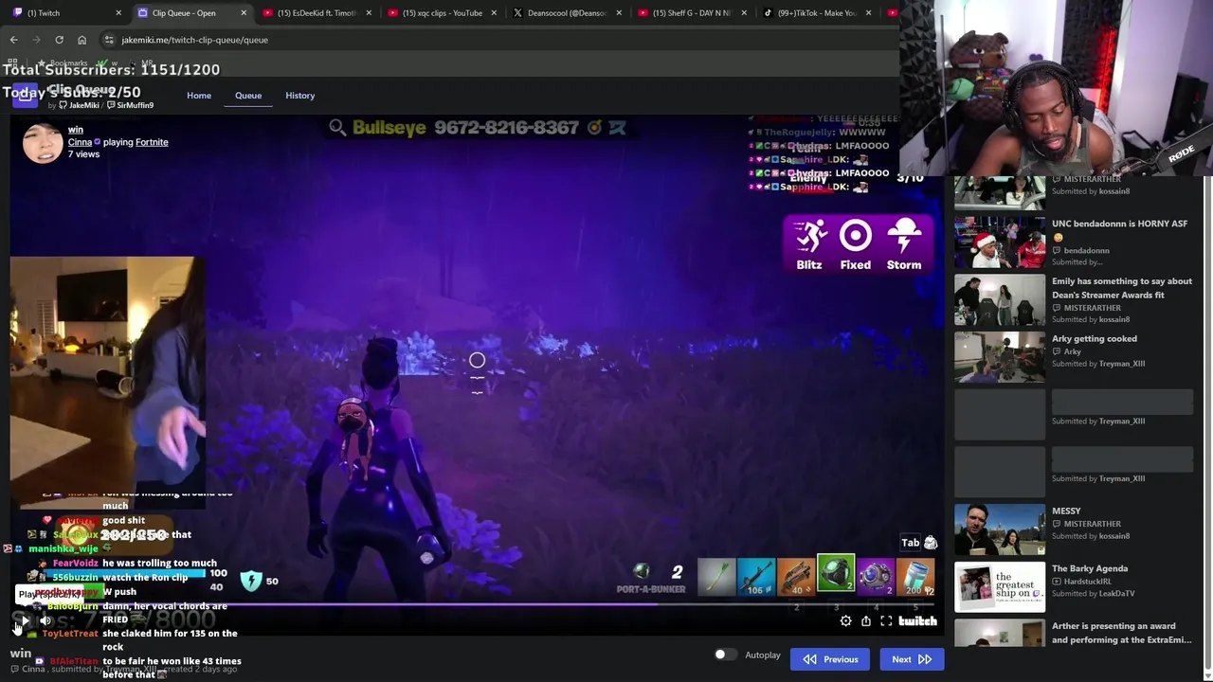Switch to the Sheff G YouTube tab
1213x682 pixels.
tap(692, 13)
